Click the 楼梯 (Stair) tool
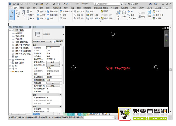176x126 pixels. [63, 18]
